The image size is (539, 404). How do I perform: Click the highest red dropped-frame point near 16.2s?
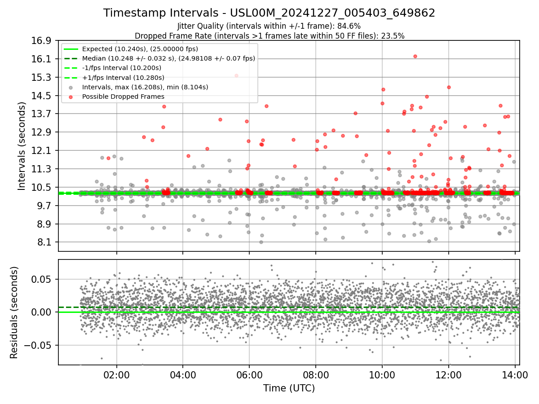click(415, 56)
